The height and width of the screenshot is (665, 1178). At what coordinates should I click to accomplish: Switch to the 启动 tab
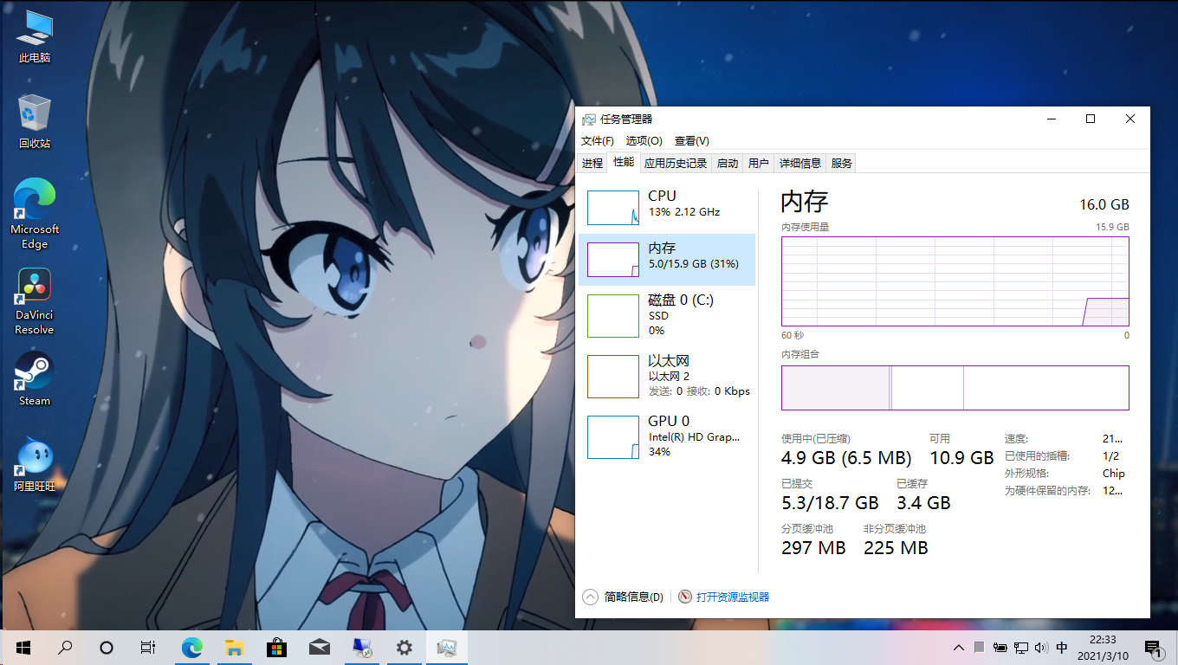click(x=728, y=163)
